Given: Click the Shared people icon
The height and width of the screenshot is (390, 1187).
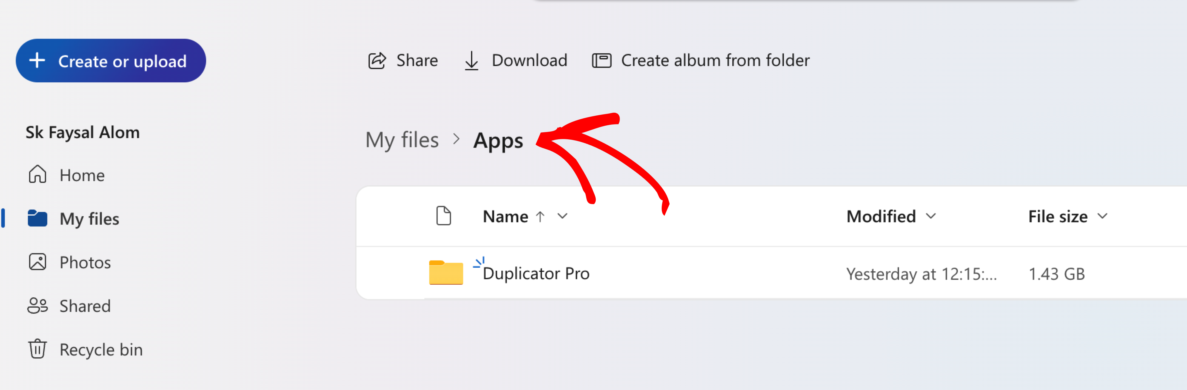Looking at the screenshot, I should (x=37, y=306).
